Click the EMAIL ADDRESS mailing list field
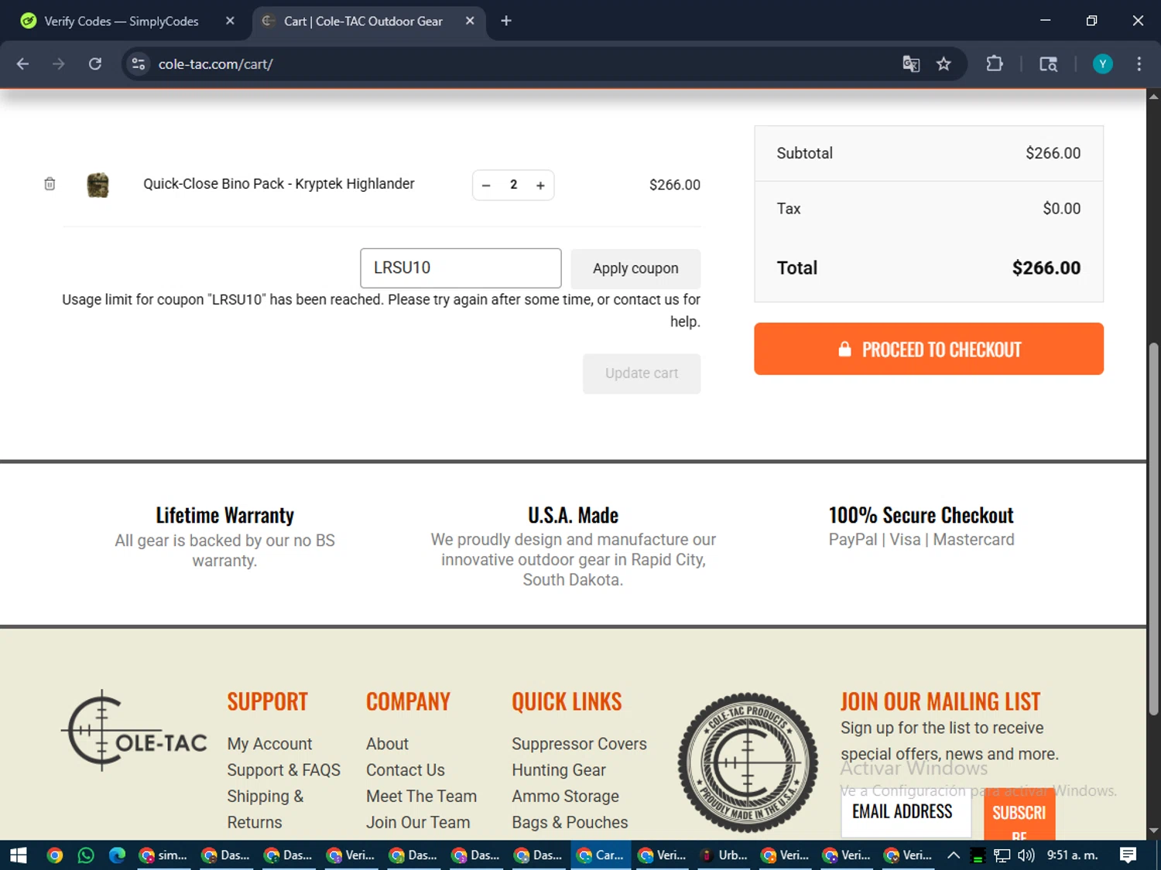1161x870 pixels. [x=906, y=812]
